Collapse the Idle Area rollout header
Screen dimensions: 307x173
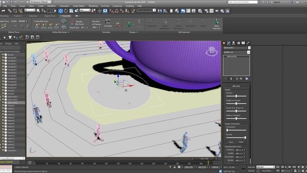[236, 86]
